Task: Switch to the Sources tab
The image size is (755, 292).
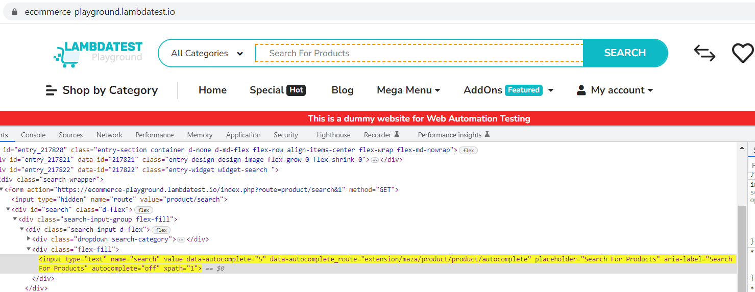Action: (71, 135)
